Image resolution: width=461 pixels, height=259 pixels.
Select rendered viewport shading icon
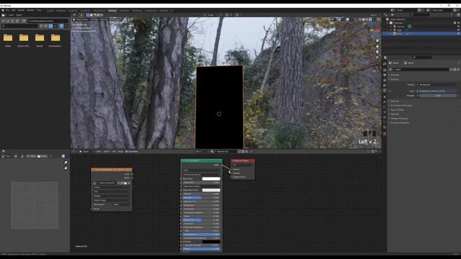(370, 19)
